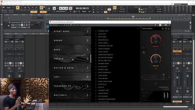195x110 pixels.
Task: Favorite the CRYSTAL POP preset star
Action: [96, 69]
